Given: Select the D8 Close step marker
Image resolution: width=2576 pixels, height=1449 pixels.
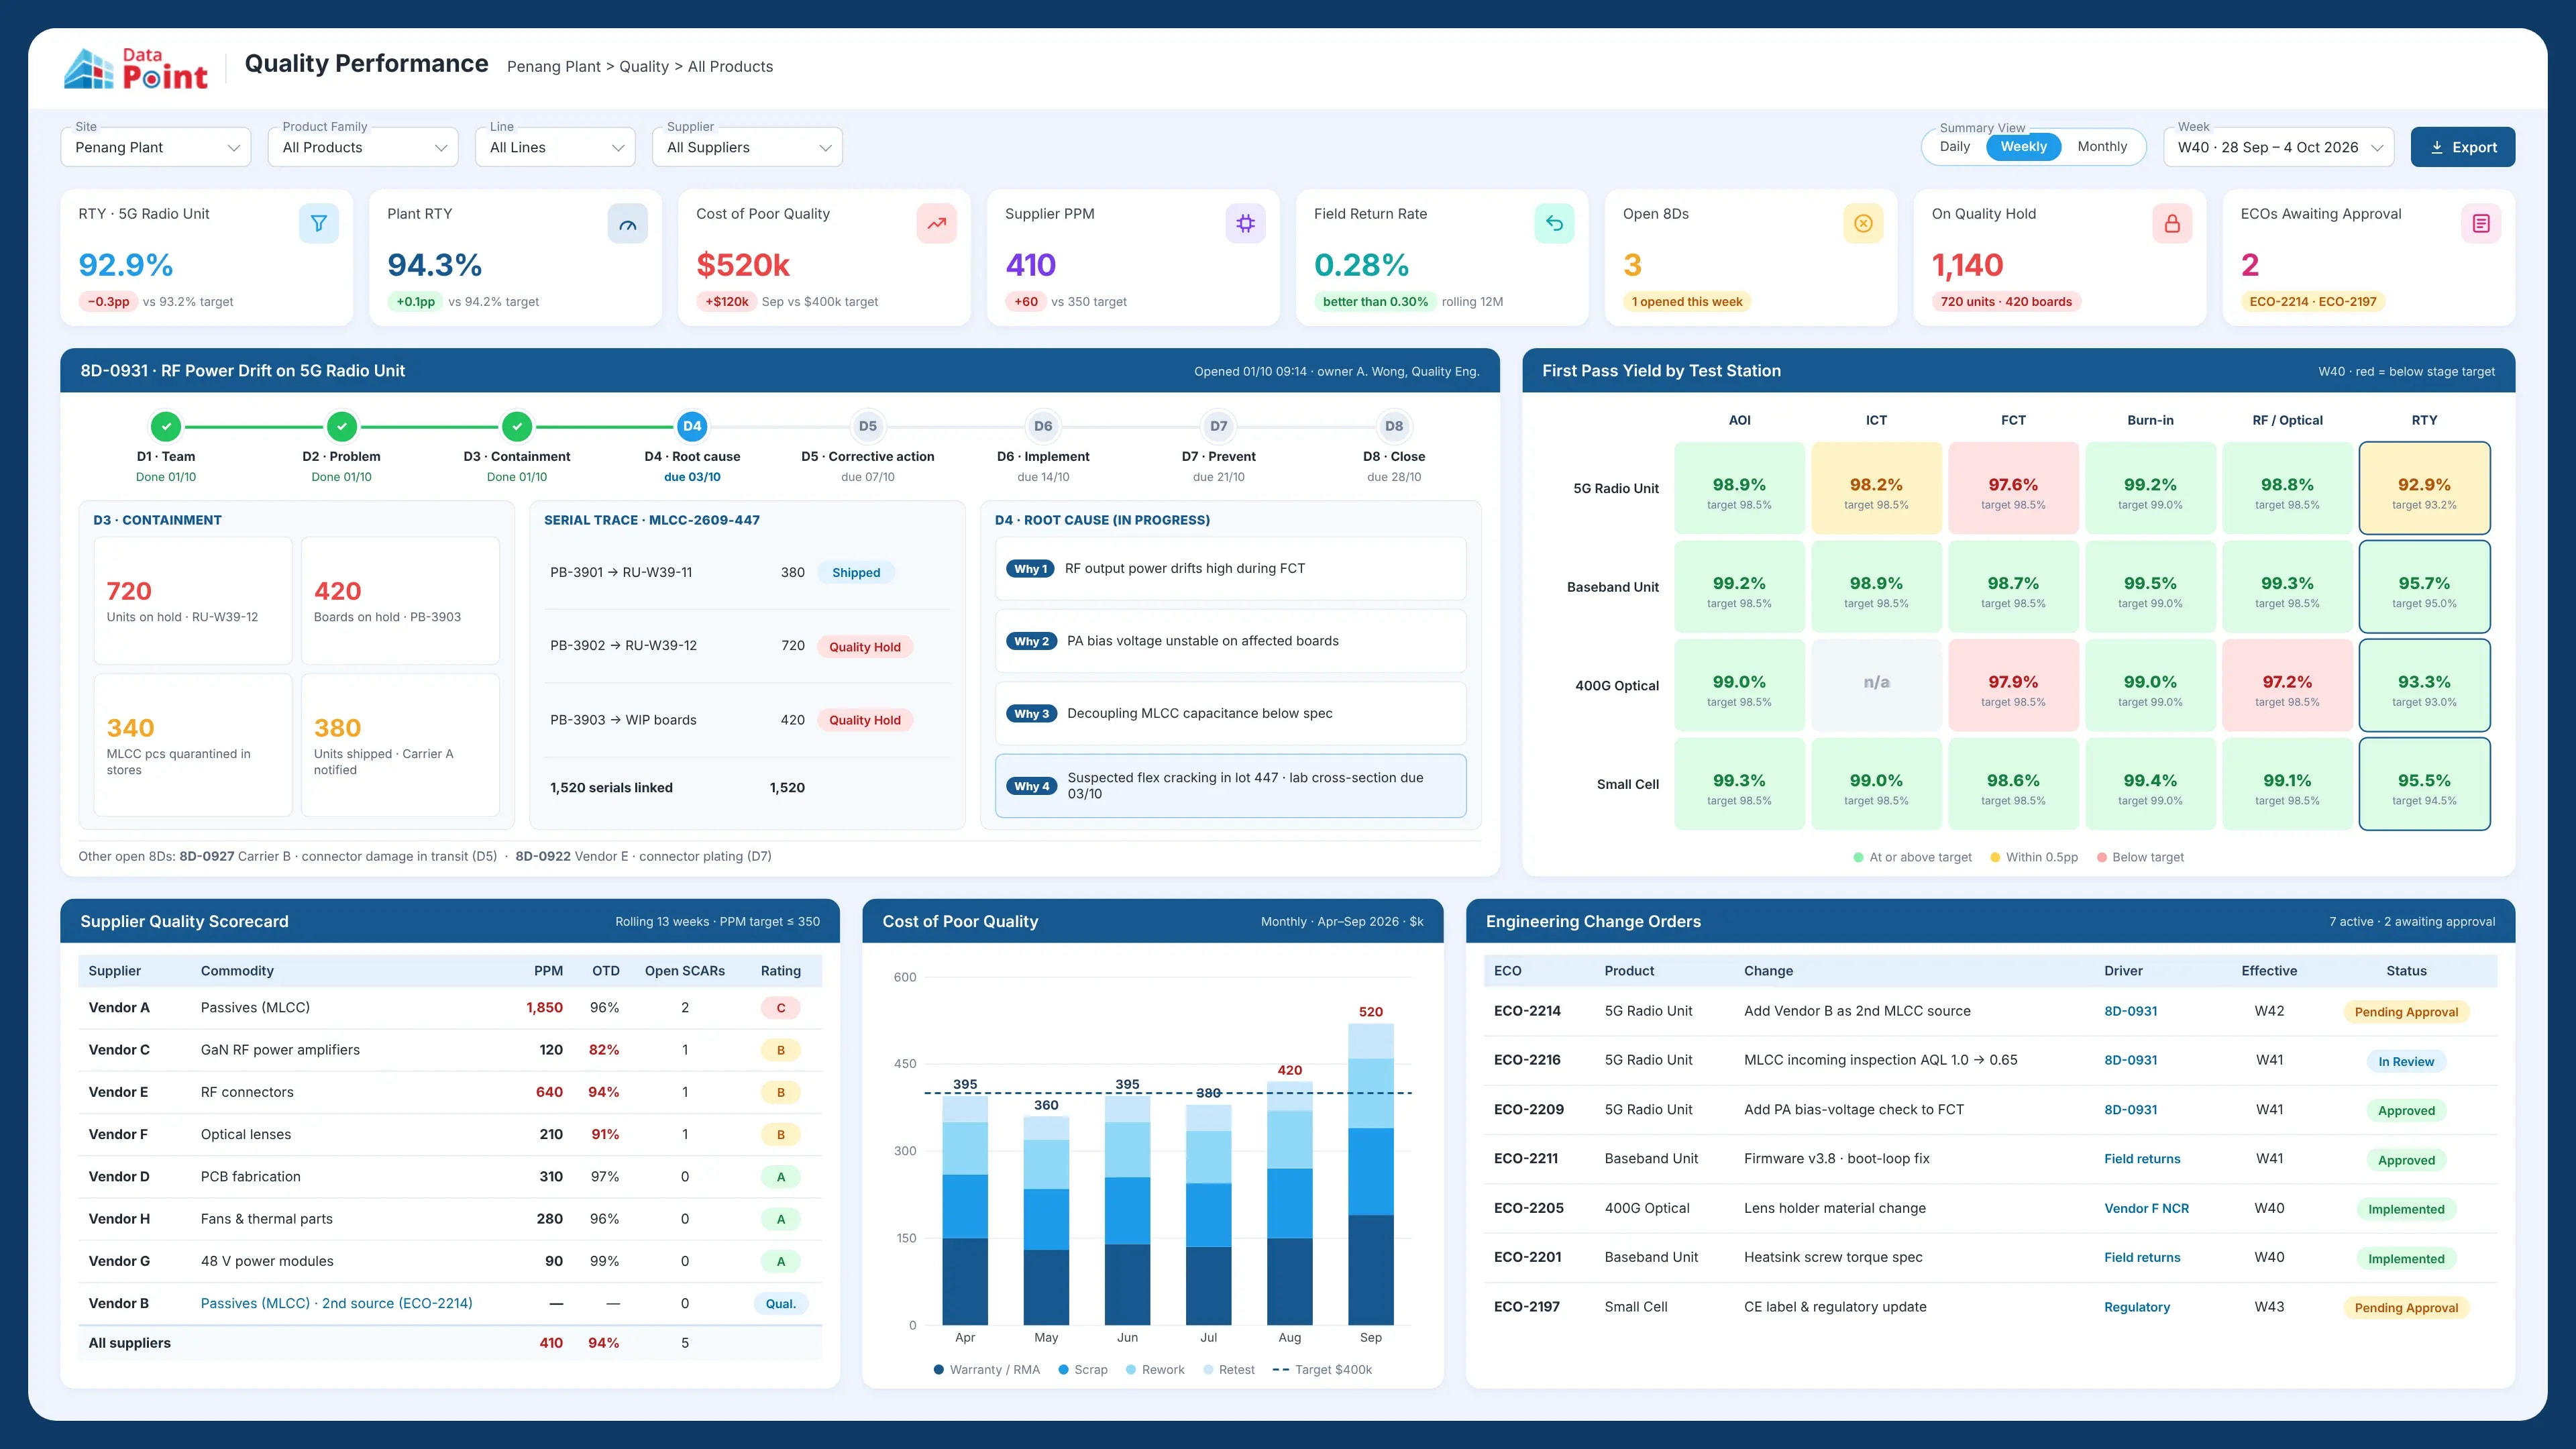Looking at the screenshot, I should pyautogui.click(x=1394, y=426).
